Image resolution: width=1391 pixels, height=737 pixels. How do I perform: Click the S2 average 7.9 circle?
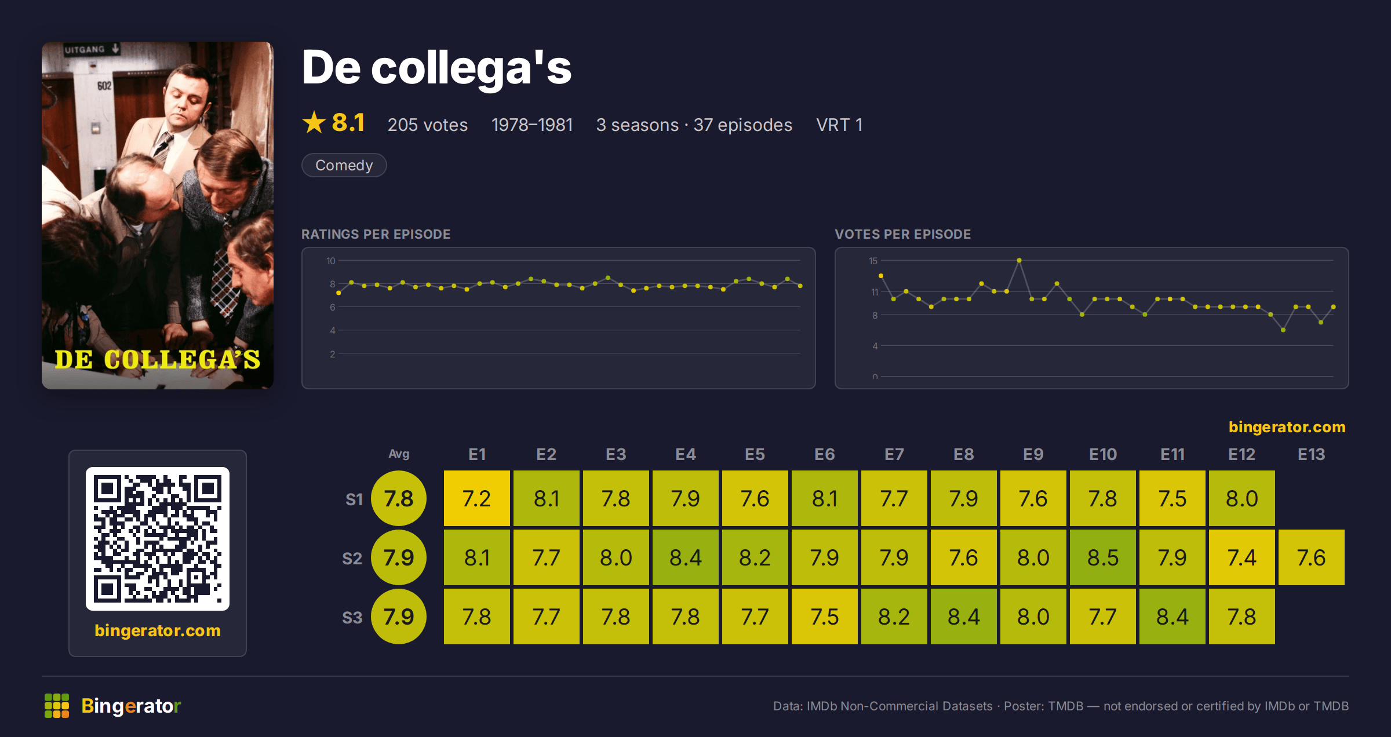tap(399, 557)
